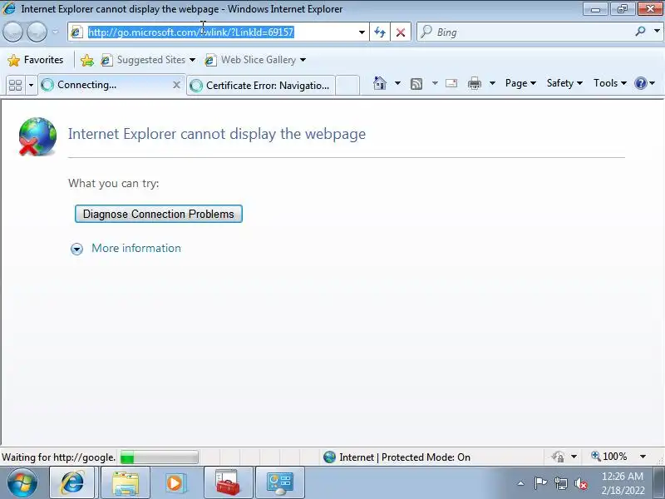Open the control panel taskbar icon
665x499 pixels.
[x=279, y=482]
